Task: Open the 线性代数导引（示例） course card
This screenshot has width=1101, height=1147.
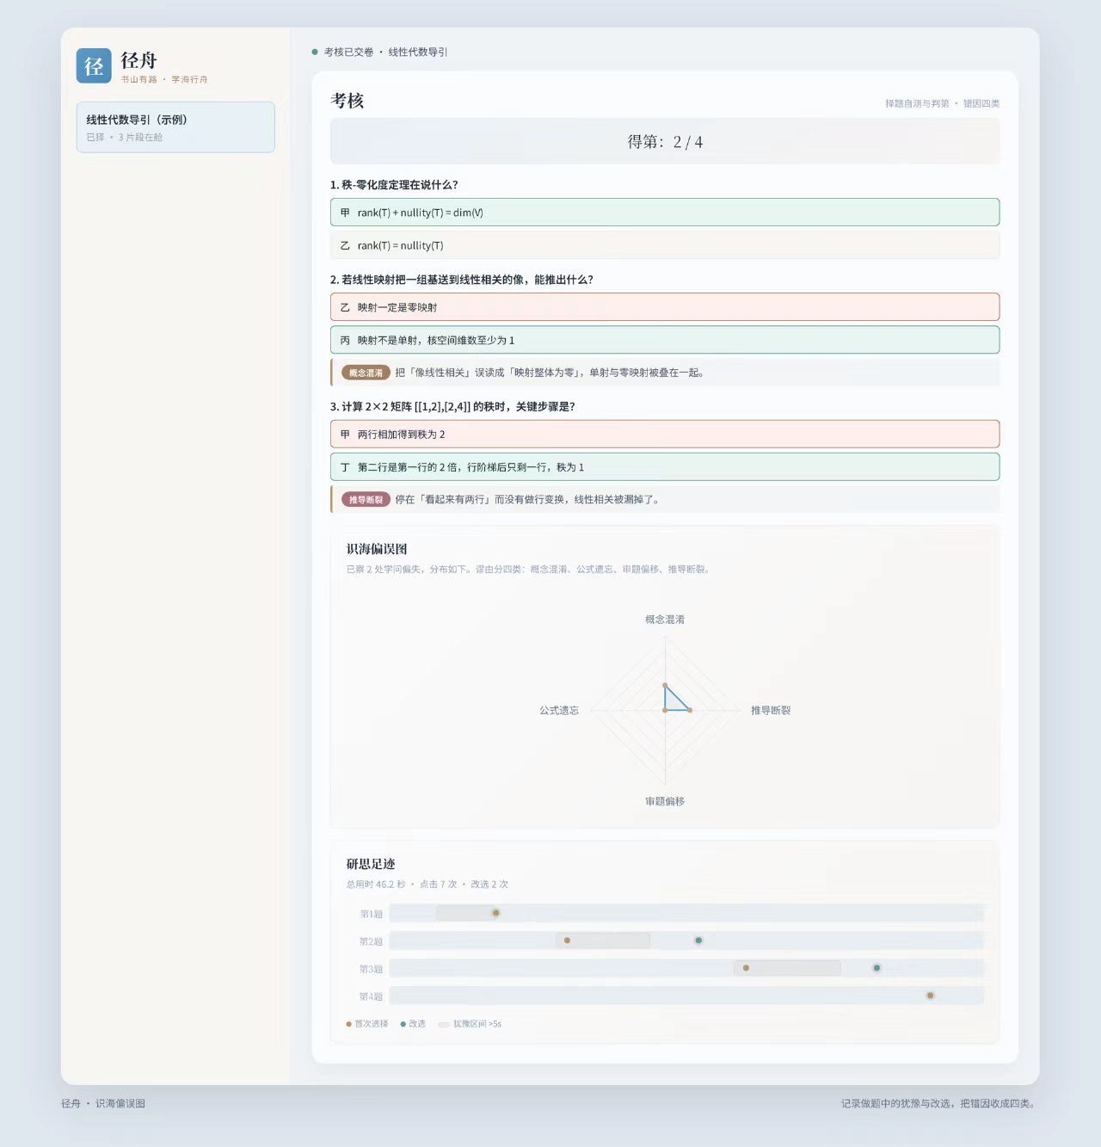Action: [175, 127]
